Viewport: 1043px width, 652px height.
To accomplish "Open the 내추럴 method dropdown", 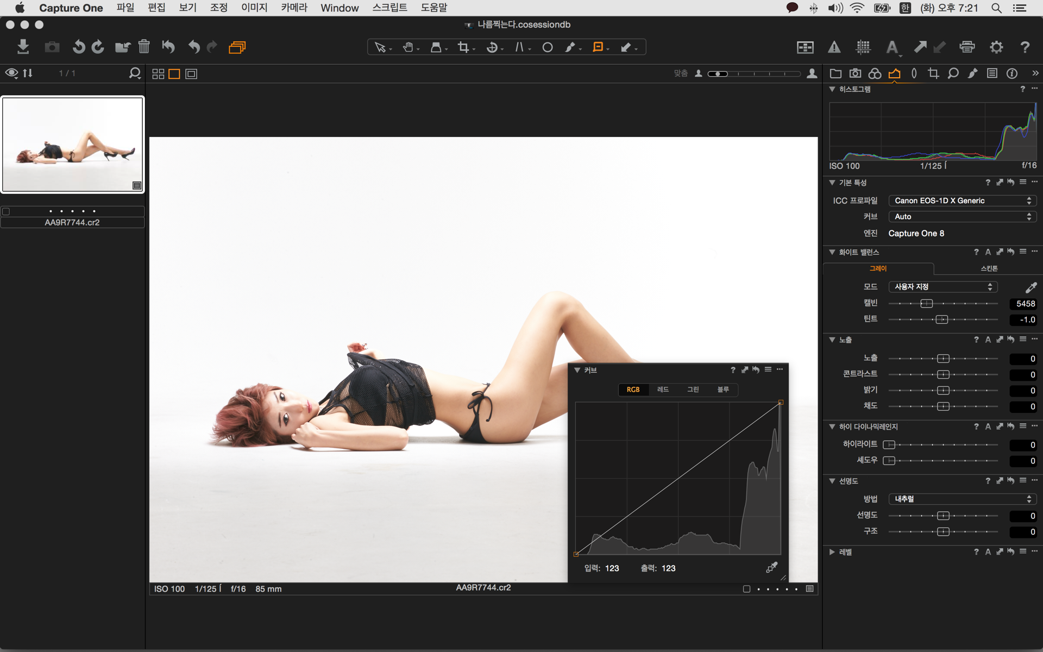I will (x=962, y=499).
